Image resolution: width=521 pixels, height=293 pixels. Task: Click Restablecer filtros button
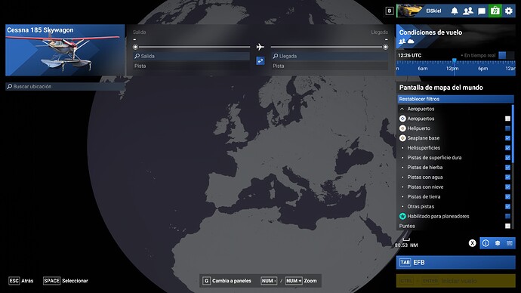click(455, 99)
